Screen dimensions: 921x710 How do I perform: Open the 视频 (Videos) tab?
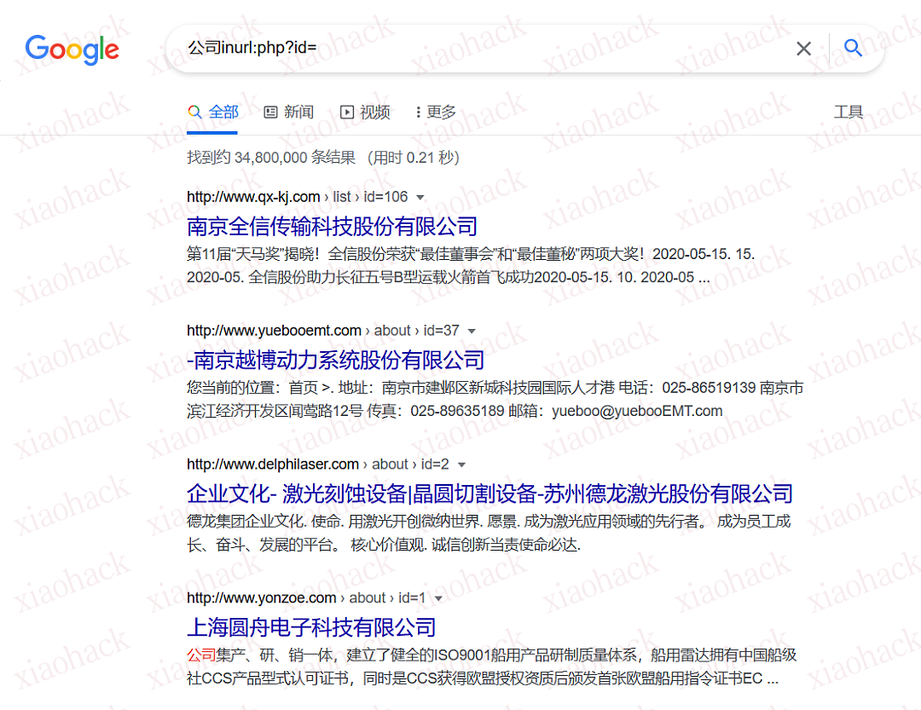(x=365, y=113)
